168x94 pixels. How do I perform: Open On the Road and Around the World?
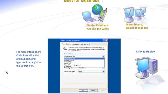click(x=98, y=27)
